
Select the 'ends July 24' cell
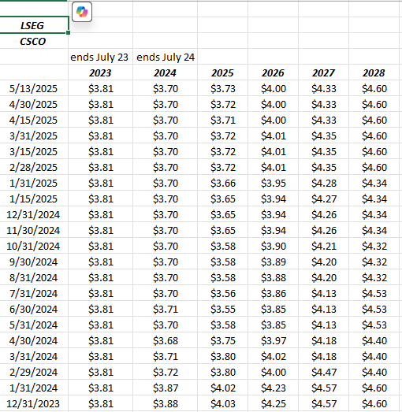pyautogui.click(x=165, y=57)
